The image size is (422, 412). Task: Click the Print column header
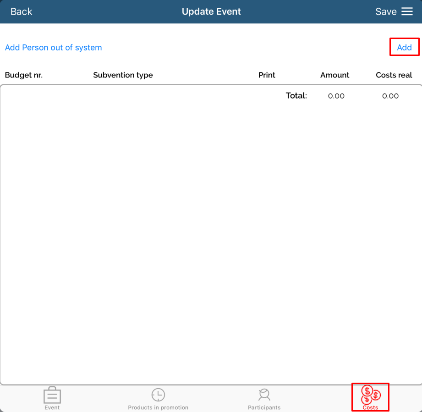click(267, 75)
